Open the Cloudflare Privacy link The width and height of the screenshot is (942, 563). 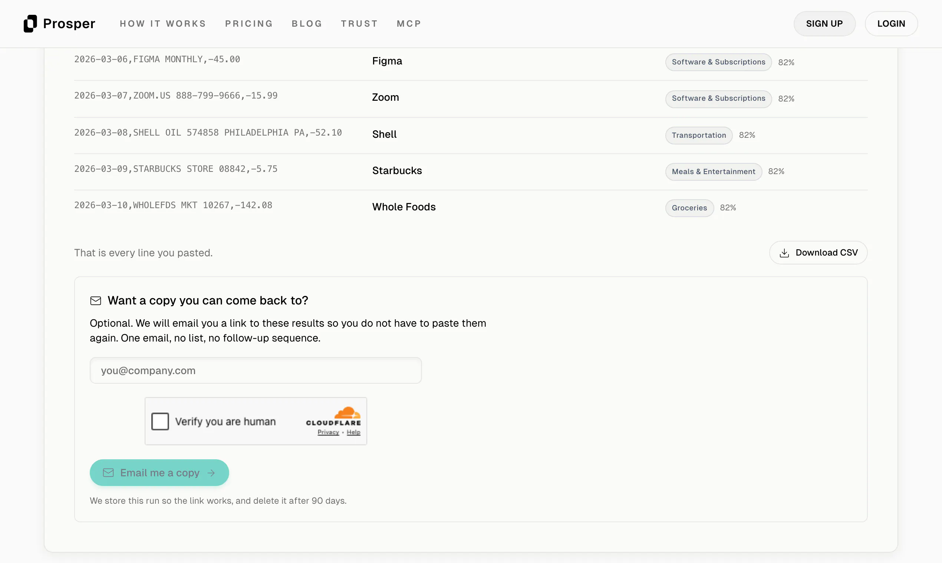328,432
